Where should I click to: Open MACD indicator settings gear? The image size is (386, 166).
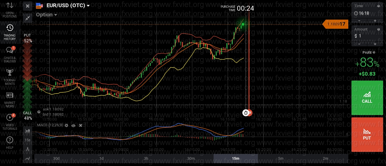pos(66,125)
